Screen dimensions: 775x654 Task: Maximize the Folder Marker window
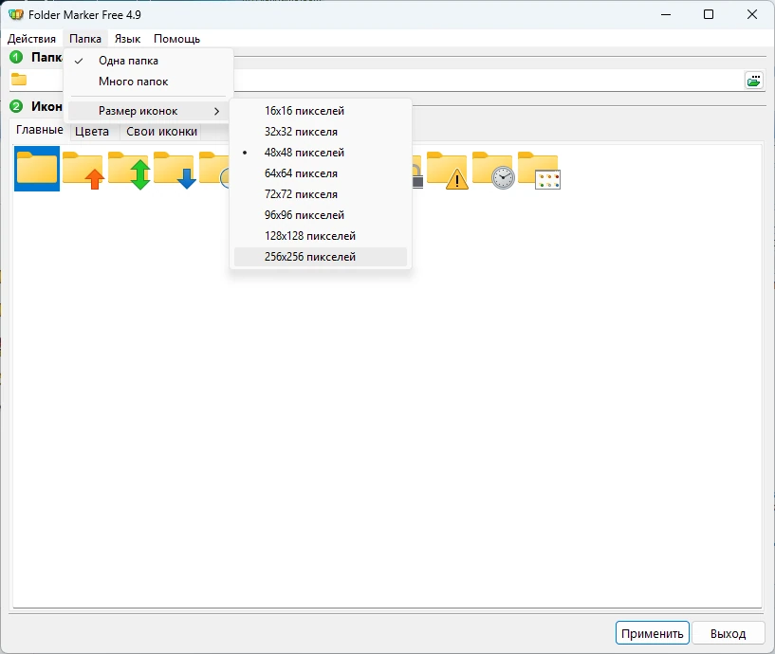709,14
